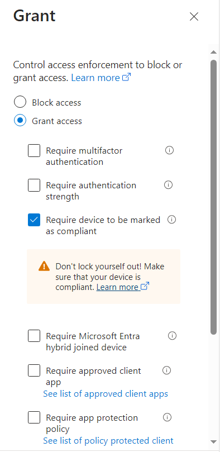Open See list of approved client apps
This screenshot has height=452, width=220.
pyautogui.click(x=106, y=393)
